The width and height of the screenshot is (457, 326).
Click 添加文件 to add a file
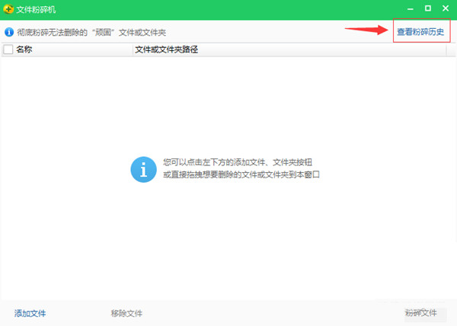click(30, 313)
